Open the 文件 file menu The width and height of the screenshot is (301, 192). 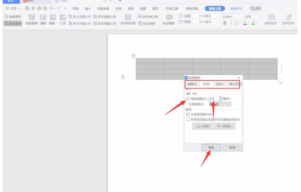click(13, 8)
